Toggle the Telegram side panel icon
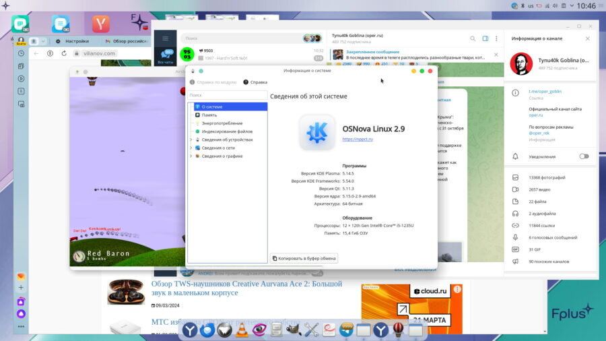Screen dimensions: 606x341 click(485, 38)
